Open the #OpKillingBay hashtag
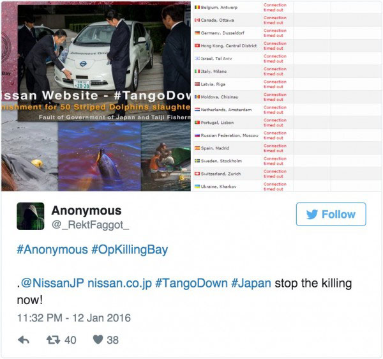The image size is (383, 359). click(x=130, y=250)
